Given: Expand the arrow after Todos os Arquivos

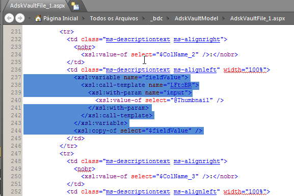Looking at the screenshot, I should coord(144,18).
